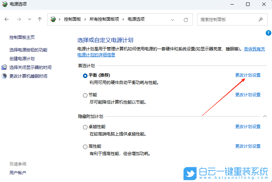
Task: Change plan settings for 平衡
Action: click(x=248, y=75)
